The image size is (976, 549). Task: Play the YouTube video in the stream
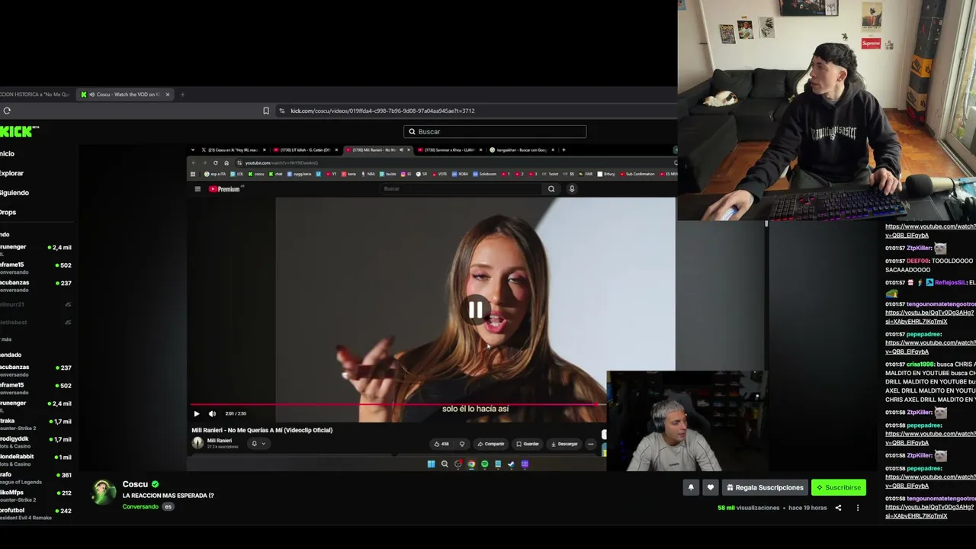click(x=196, y=413)
